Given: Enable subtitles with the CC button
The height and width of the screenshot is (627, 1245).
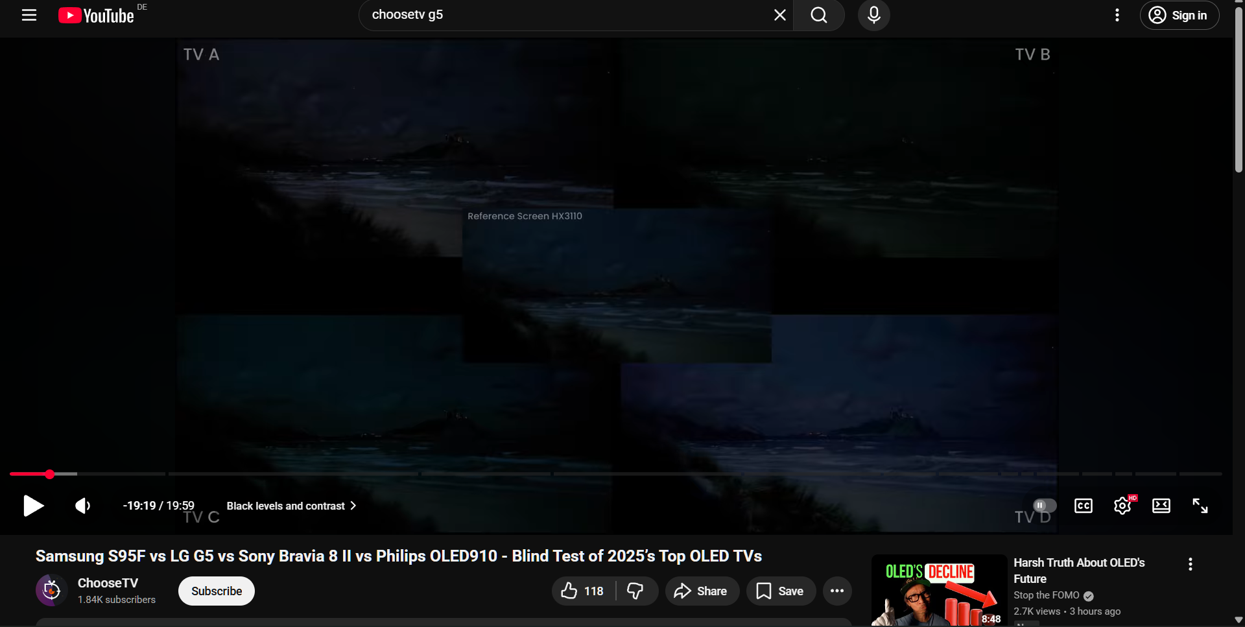Looking at the screenshot, I should [x=1083, y=506].
